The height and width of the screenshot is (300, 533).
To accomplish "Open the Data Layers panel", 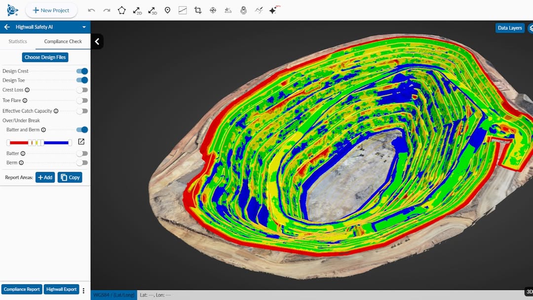I will [509, 28].
